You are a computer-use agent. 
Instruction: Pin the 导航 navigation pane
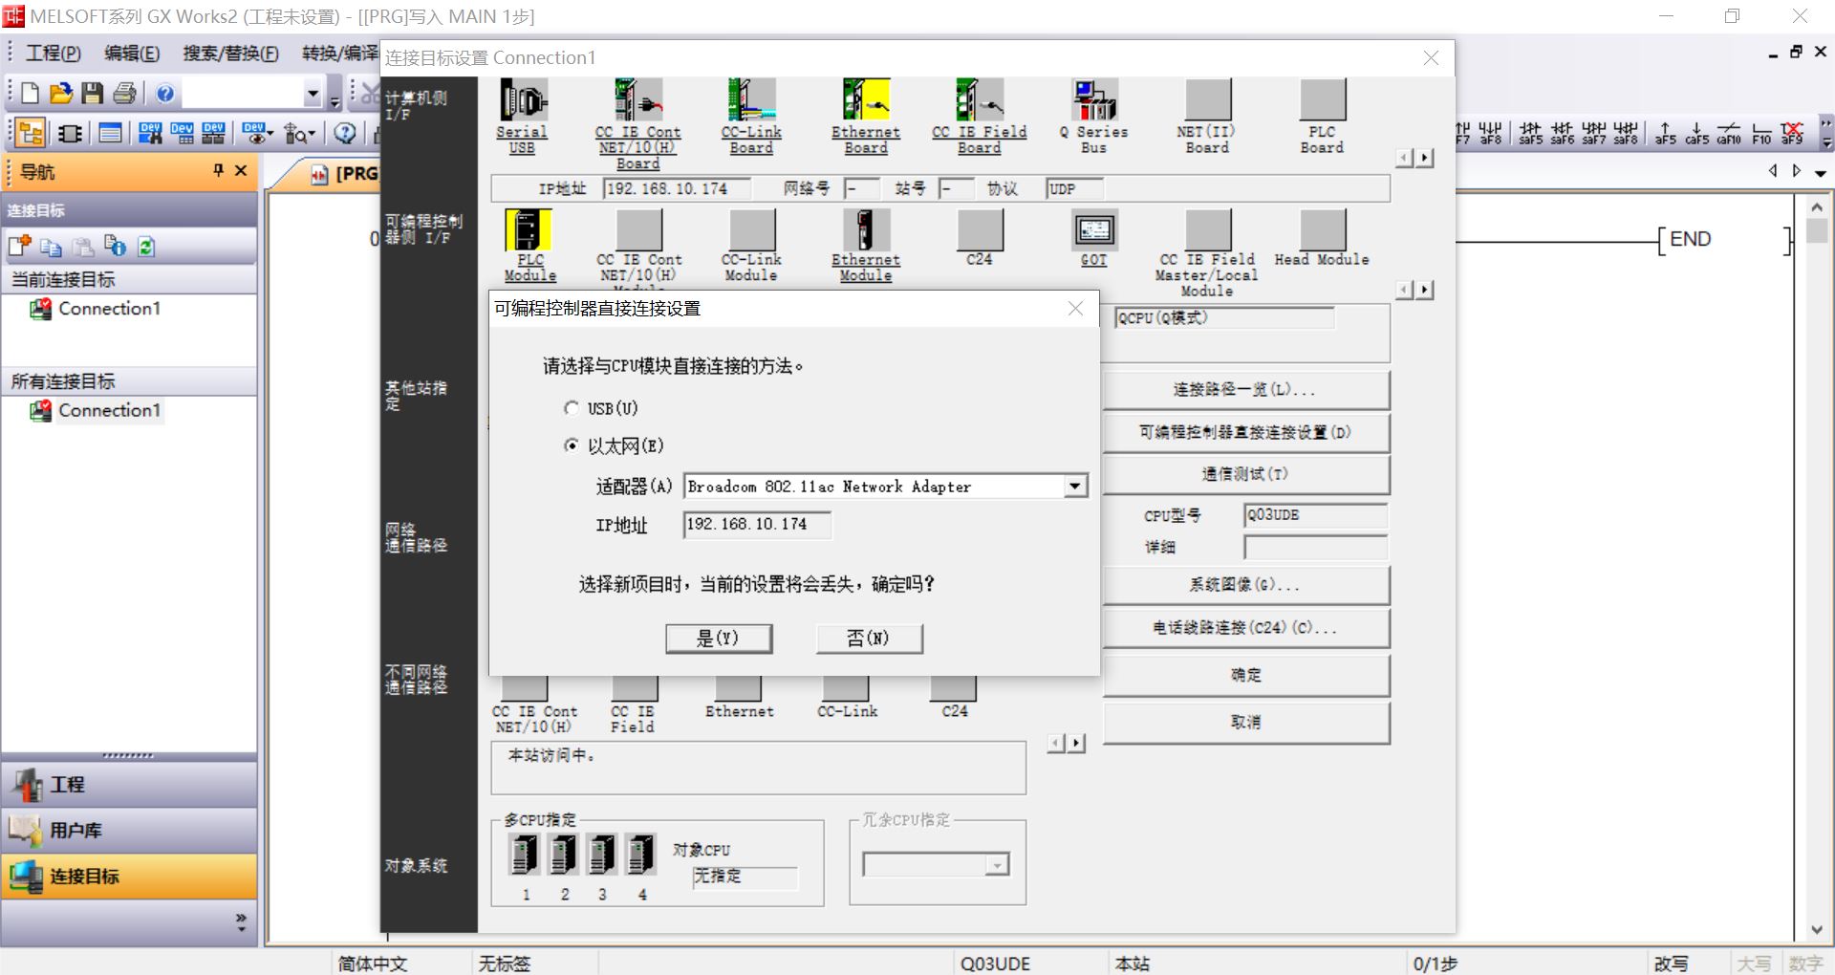point(218,171)
